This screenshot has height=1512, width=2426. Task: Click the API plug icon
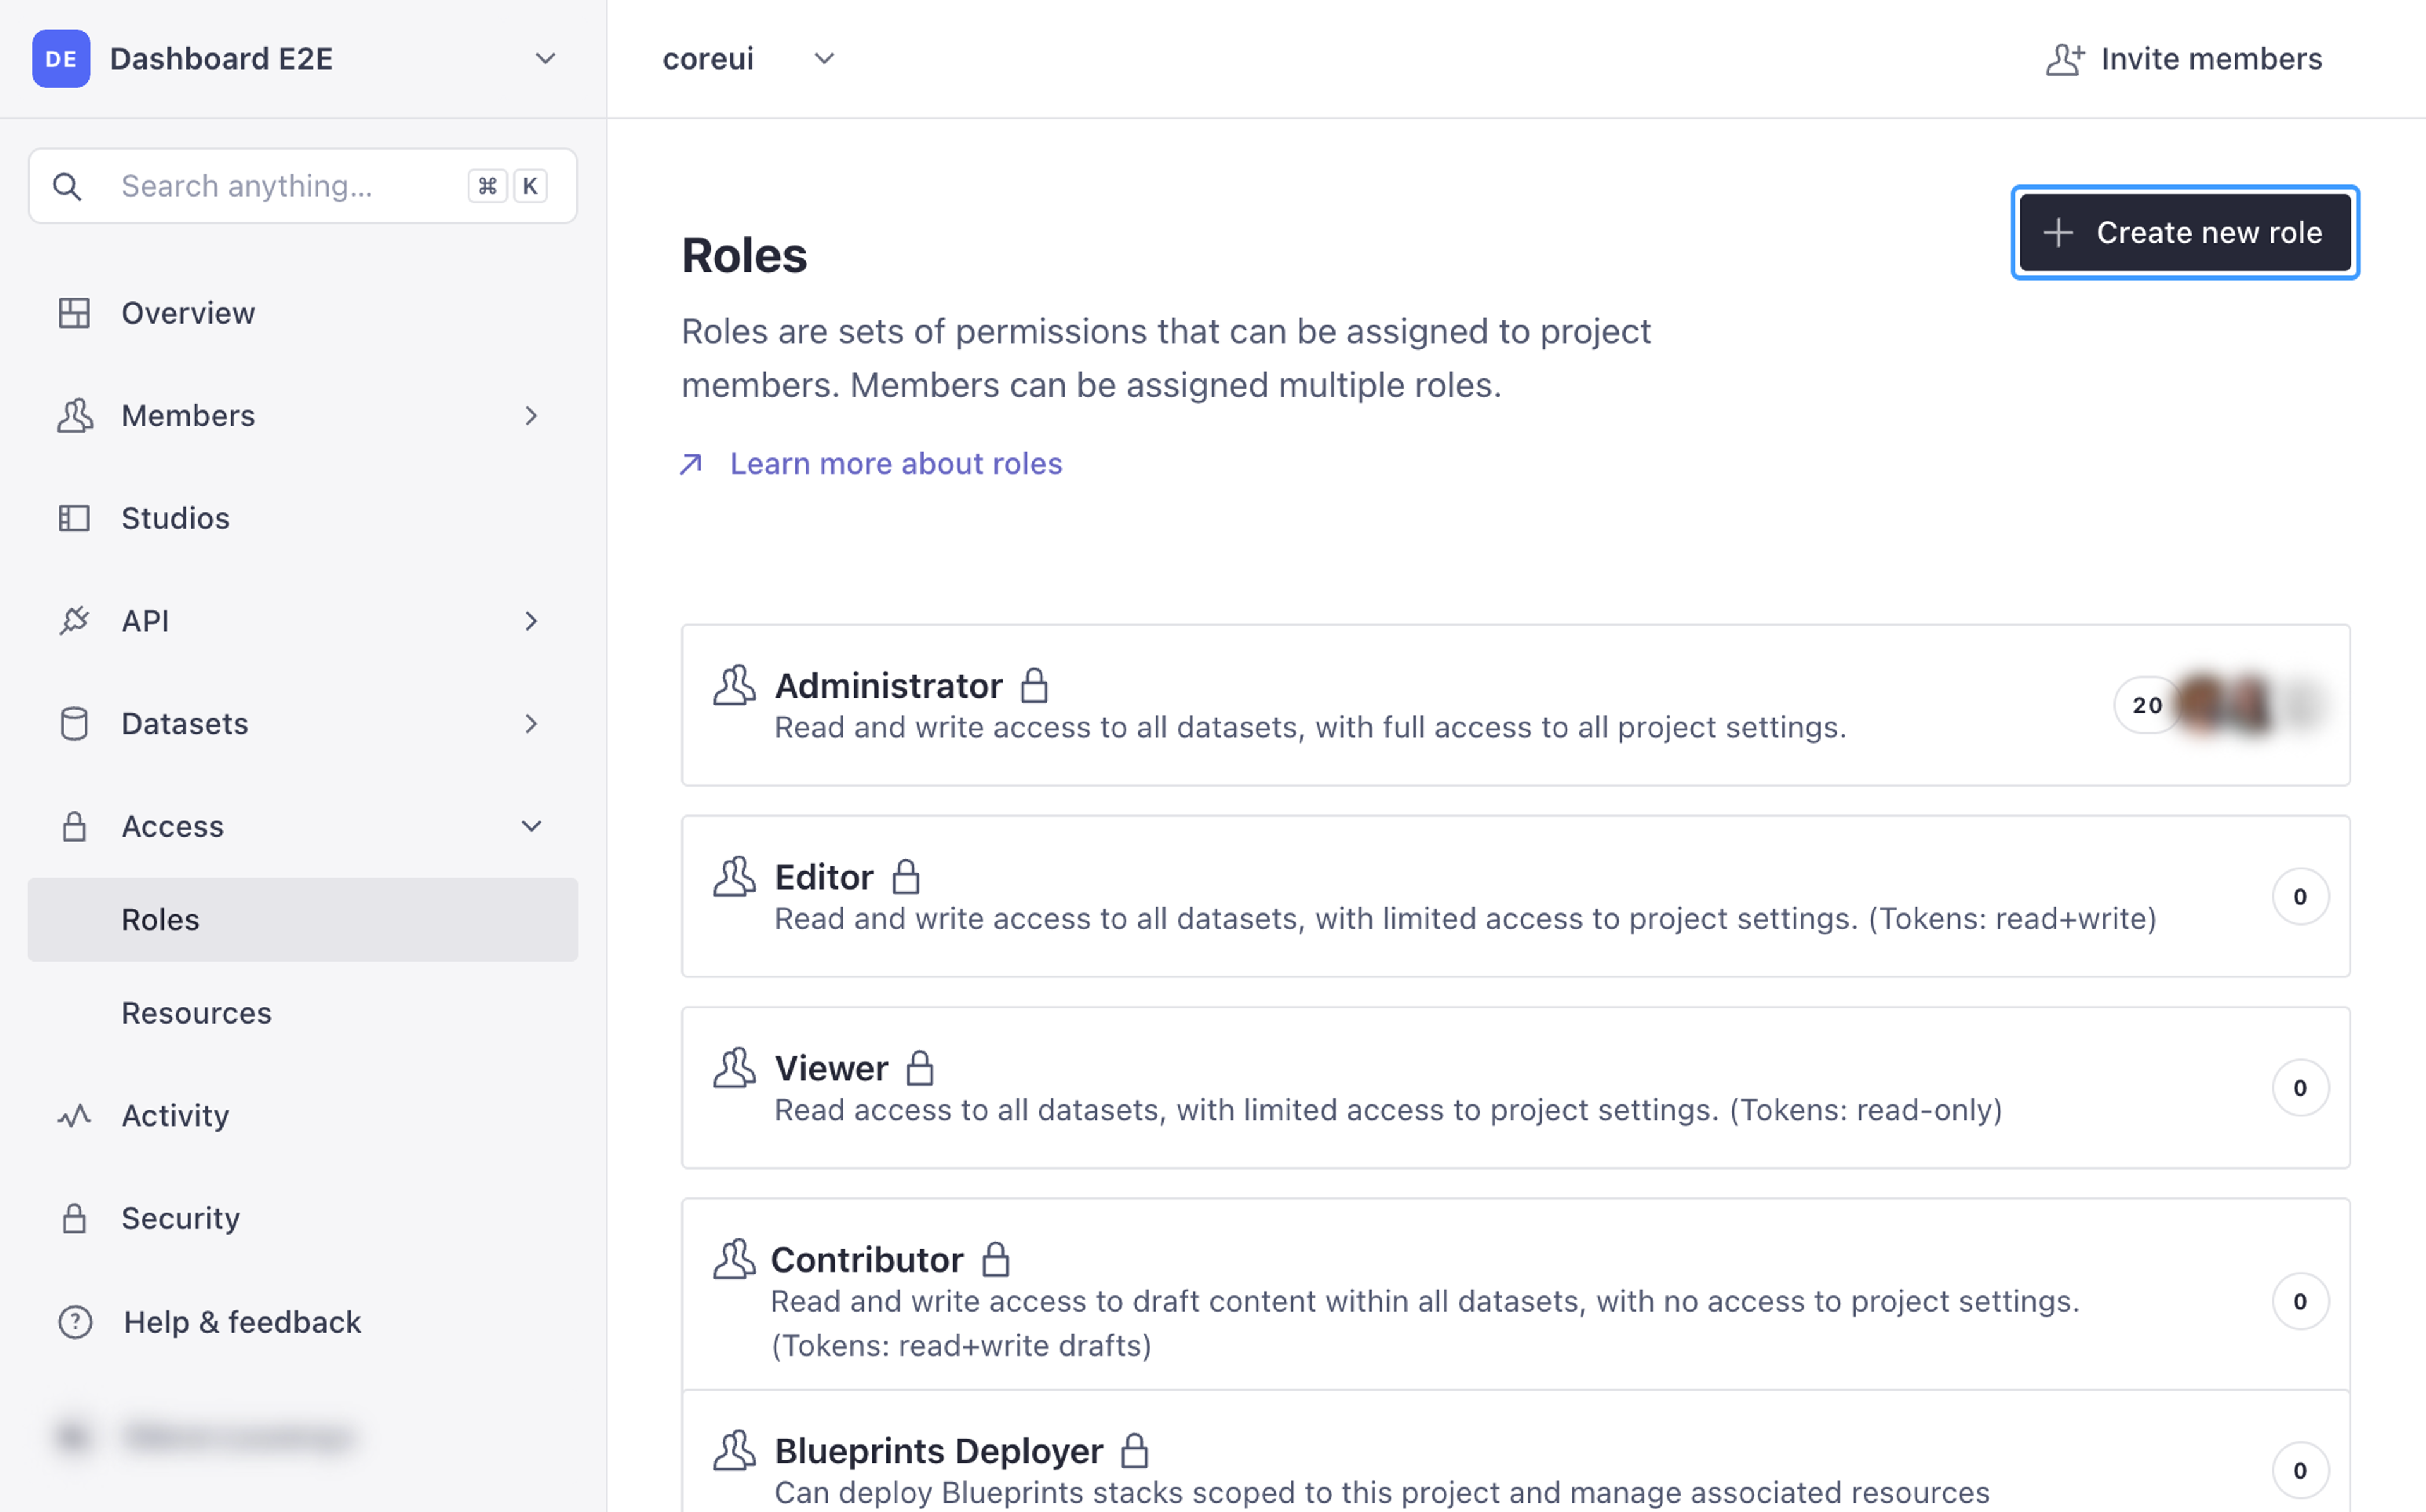[74, 621]
